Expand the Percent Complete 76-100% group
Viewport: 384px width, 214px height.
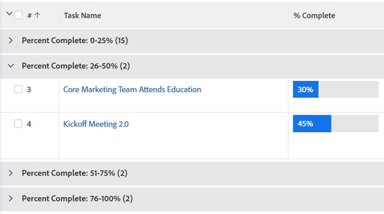tap(11, 198)
